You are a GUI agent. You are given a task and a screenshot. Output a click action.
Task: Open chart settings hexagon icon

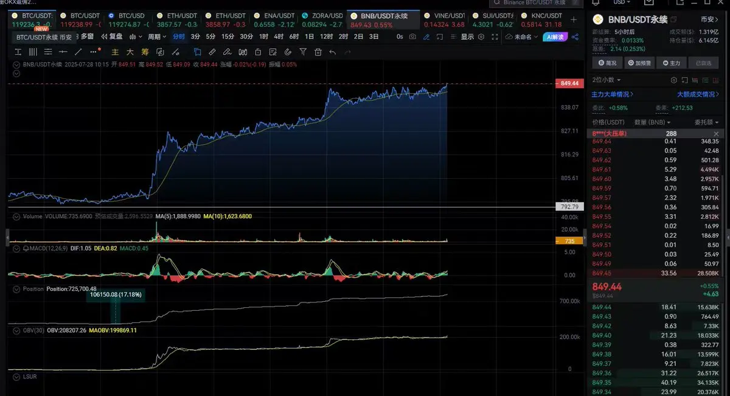tap(481, 36)
